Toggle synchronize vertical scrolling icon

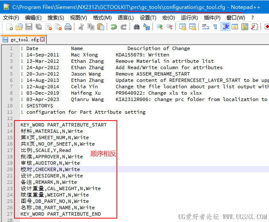click(x=183, y=27)
